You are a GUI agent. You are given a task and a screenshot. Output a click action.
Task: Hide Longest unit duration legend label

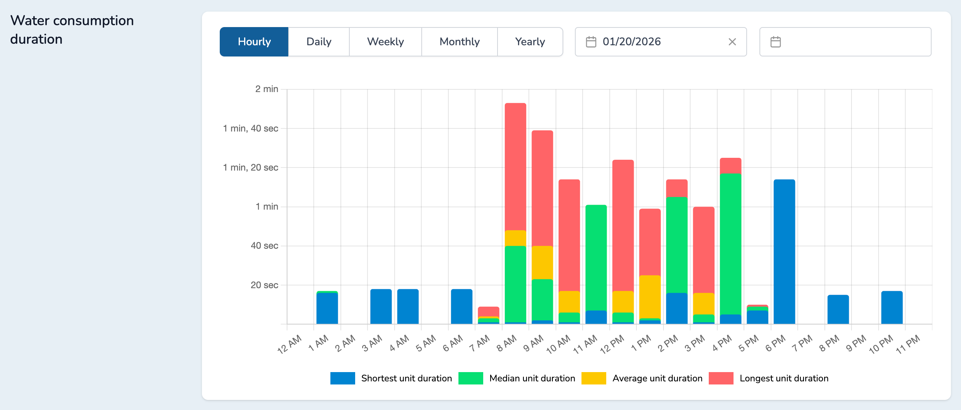click(x=784, y=378)
